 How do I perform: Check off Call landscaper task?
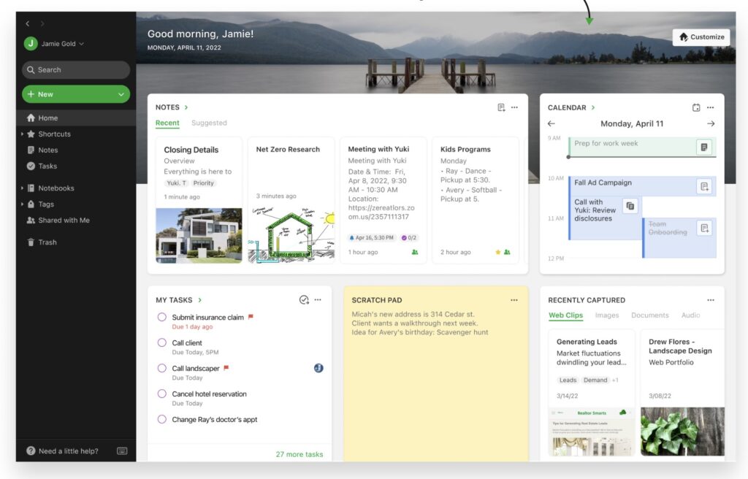(x=161, y=368)
